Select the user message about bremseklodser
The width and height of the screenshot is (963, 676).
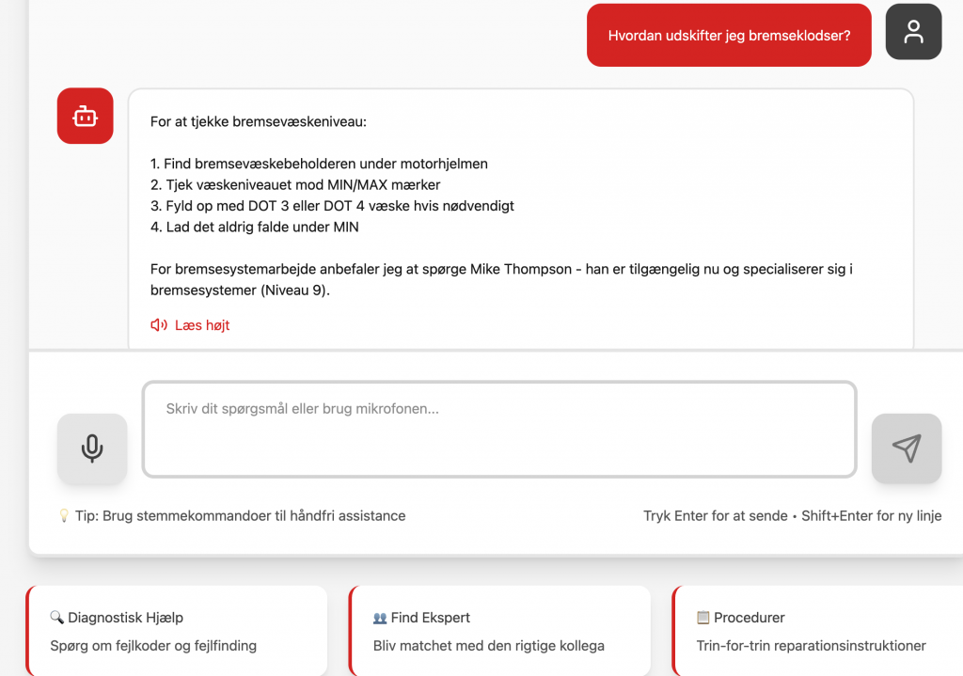pos(729,36)
